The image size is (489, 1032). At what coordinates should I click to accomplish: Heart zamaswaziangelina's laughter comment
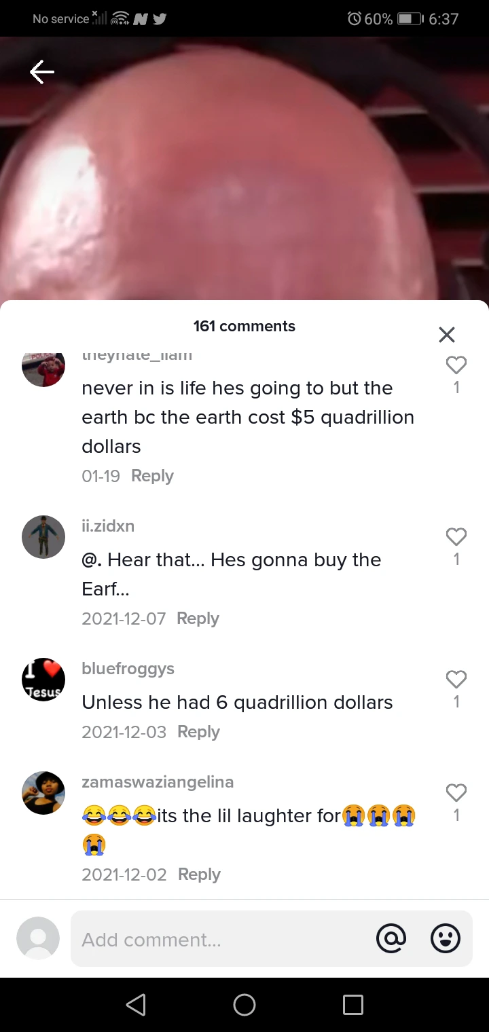click(456, 793)
